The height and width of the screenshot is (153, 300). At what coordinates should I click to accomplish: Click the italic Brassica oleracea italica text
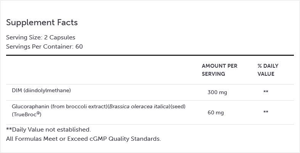click(139, 106)
